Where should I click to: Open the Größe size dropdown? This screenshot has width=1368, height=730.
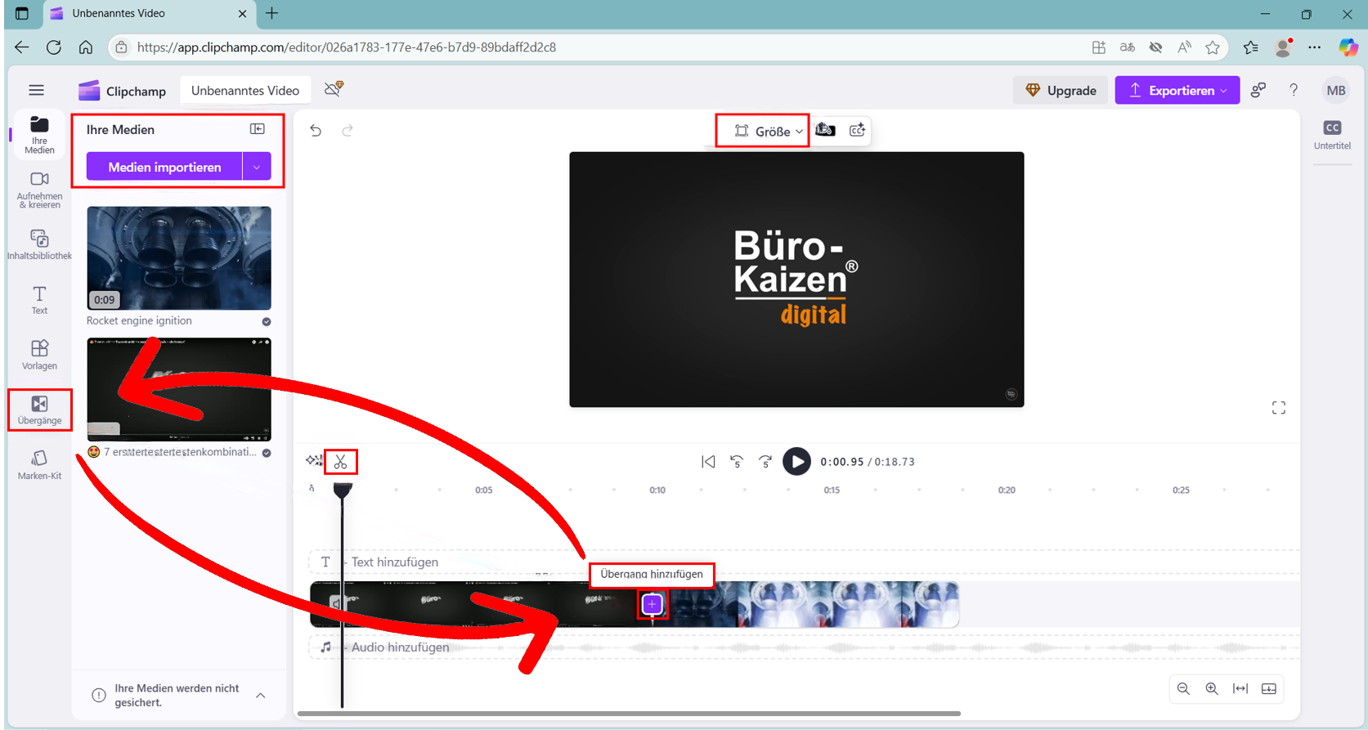[x=768, y=131]
